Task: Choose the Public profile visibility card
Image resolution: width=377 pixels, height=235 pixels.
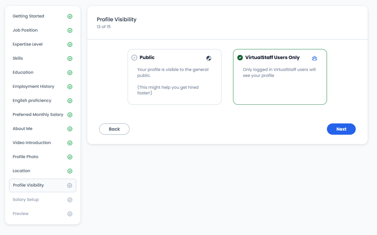Action: (x=174, y=77)
